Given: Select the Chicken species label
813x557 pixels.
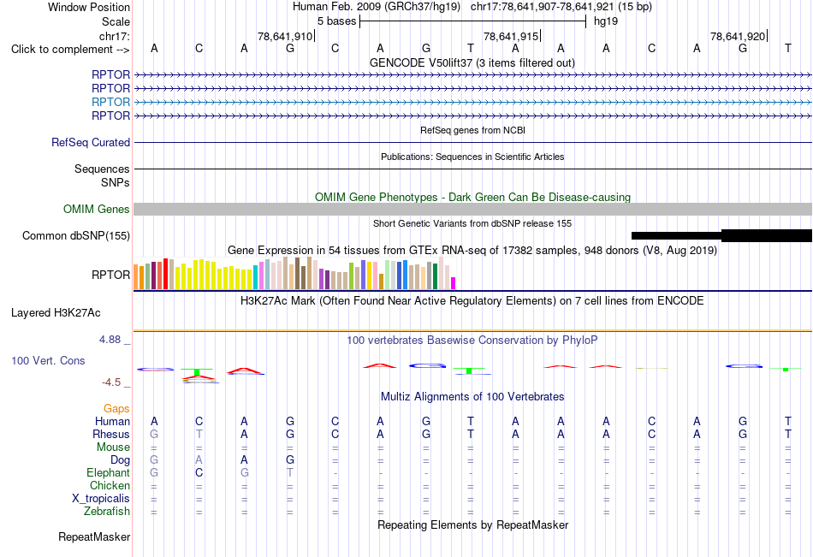Looking at the screenshot, I should [110, 485].
